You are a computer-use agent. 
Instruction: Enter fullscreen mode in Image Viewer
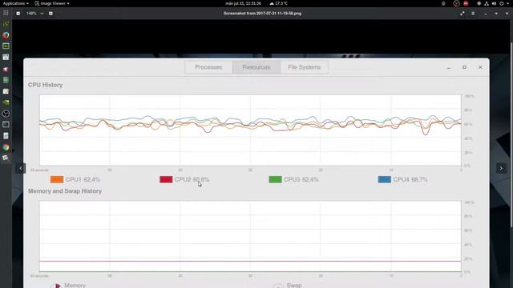[462, 14]
